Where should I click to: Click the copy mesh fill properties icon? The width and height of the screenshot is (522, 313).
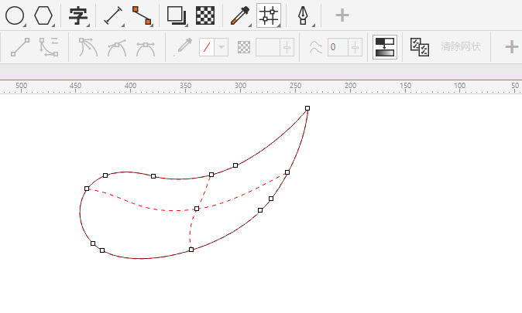(x=420, y=47)
